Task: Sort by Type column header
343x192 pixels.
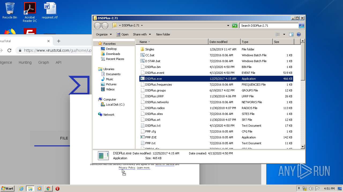Action: tap(256, 42)
